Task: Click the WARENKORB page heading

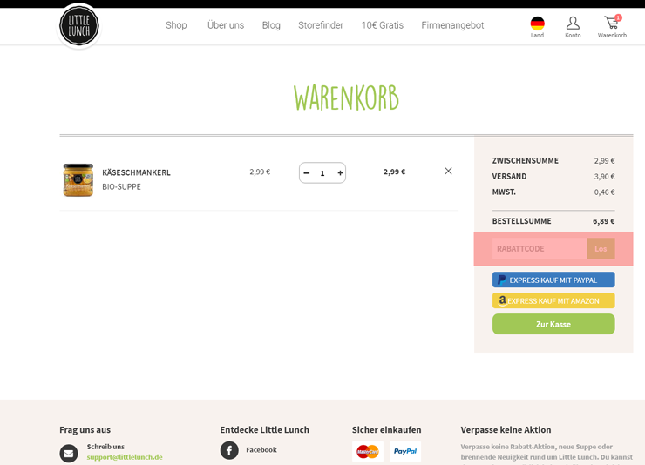Action: point(346,98)
